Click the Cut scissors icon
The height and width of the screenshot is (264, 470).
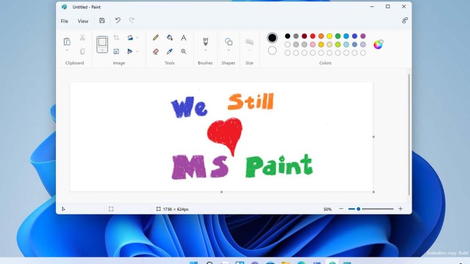(82, 37)
